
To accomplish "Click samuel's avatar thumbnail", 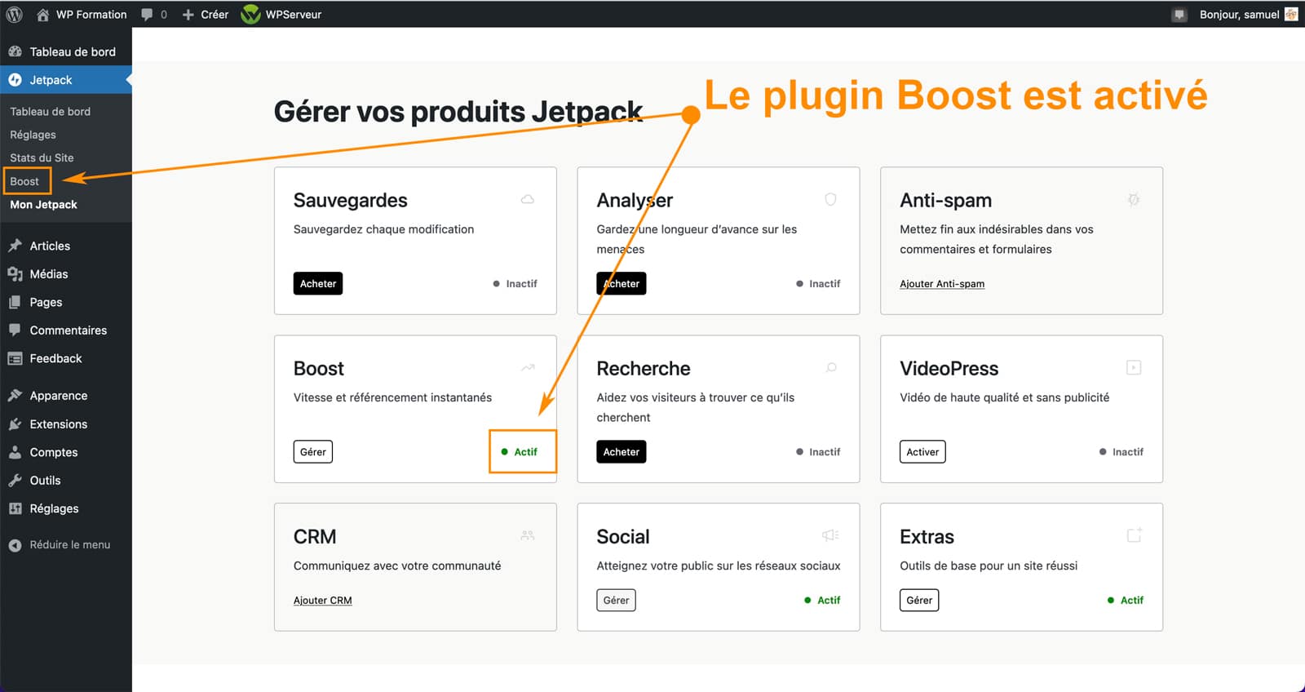I will coord(1291,14).
